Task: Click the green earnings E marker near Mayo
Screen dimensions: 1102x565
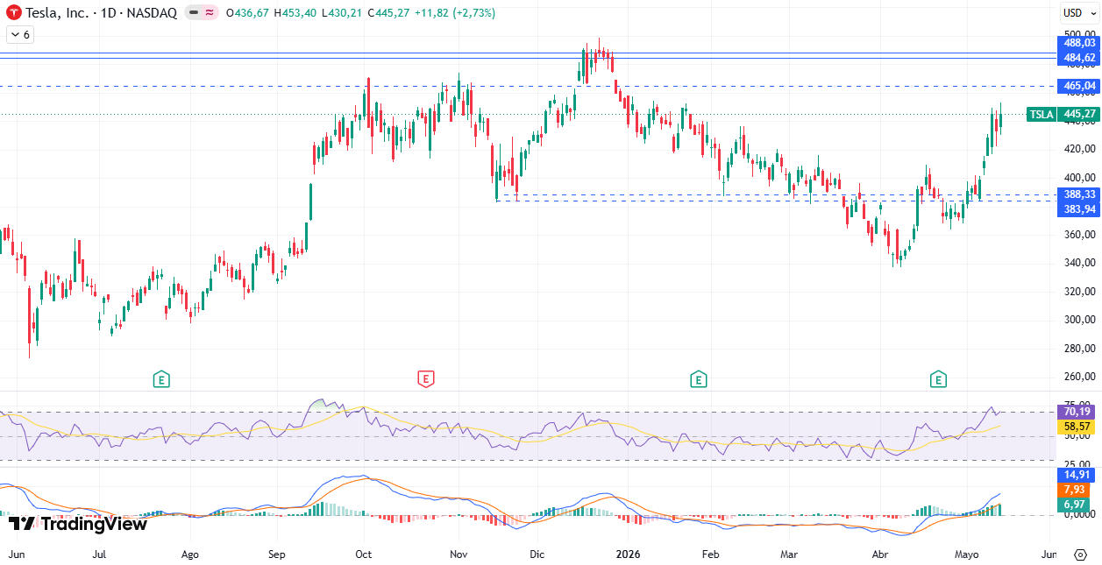Action: point(939,379)
